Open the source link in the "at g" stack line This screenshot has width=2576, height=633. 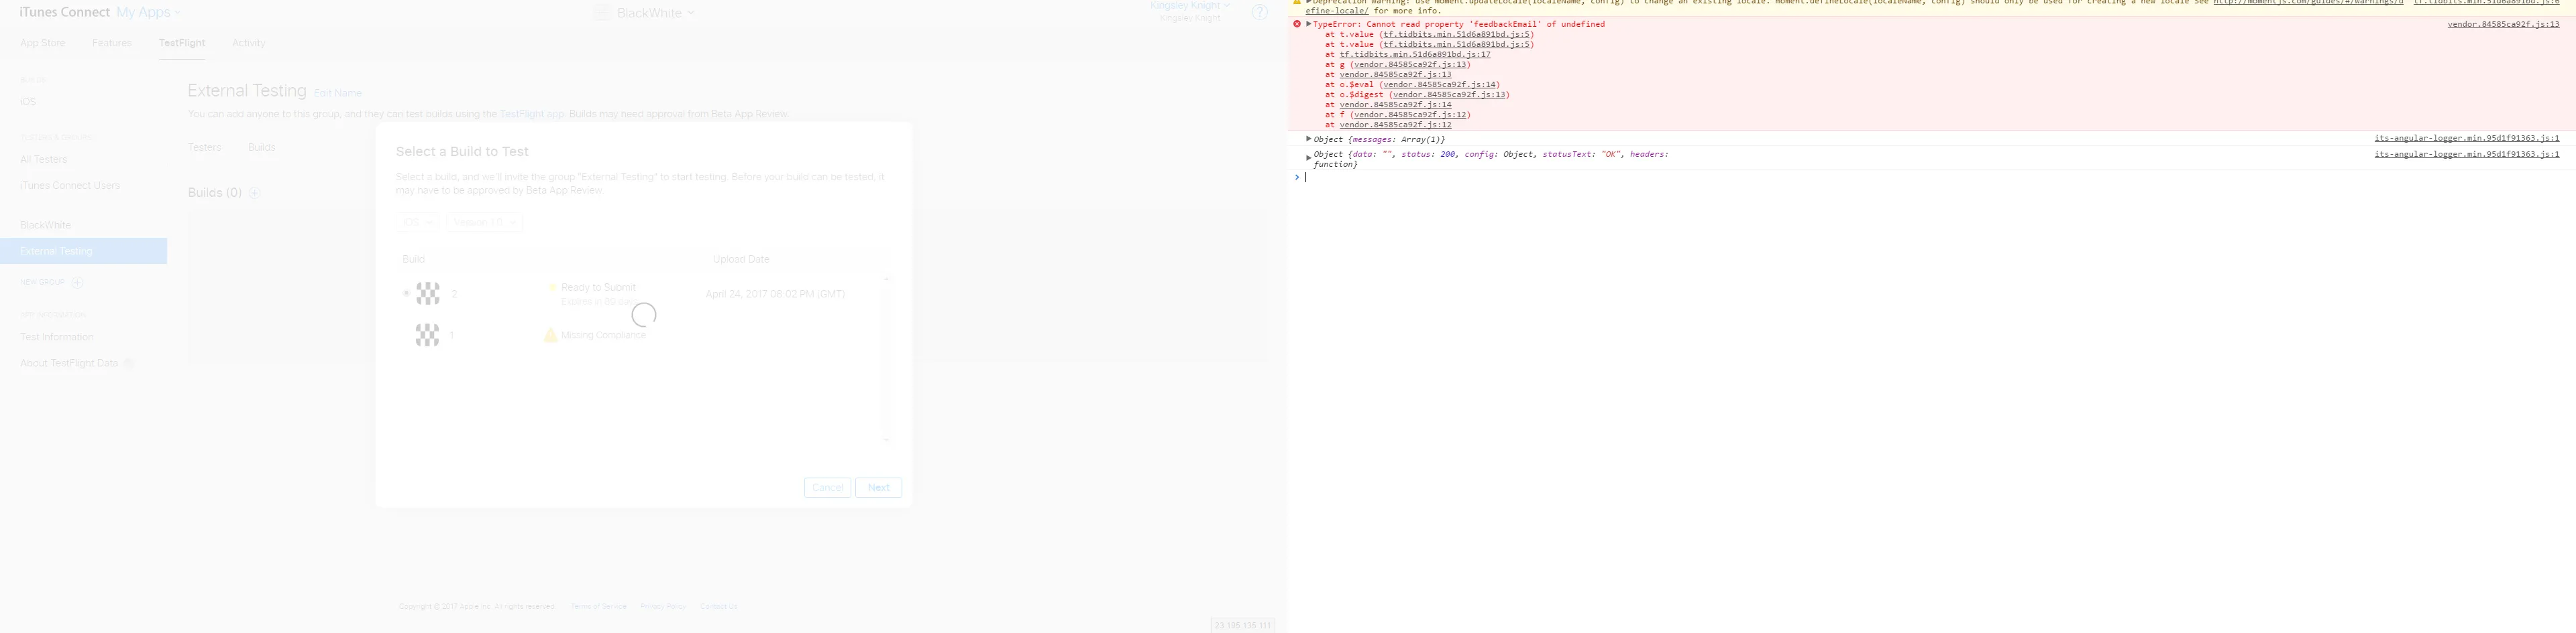click(1410, 65)
